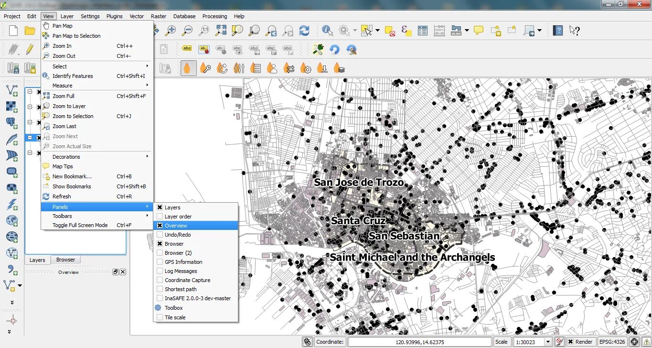Viewport: 652px width, 348px height.
Task: Close the Overview panel
Action: 123,272
